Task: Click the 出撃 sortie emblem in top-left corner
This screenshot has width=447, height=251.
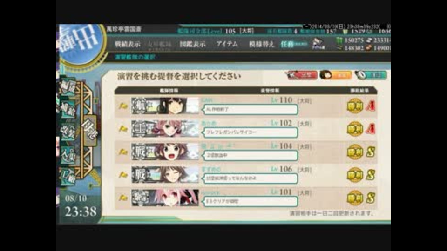Action: click(81, 43)
